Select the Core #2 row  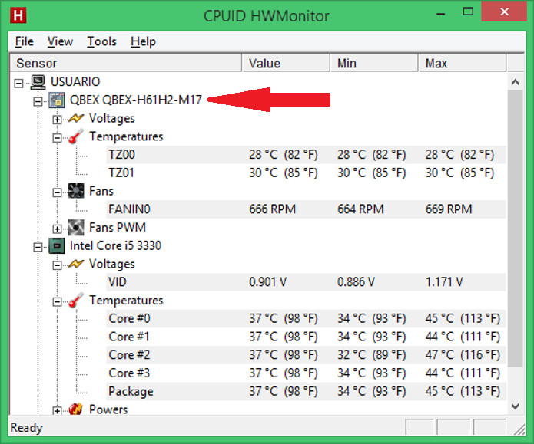click(306, 354)
